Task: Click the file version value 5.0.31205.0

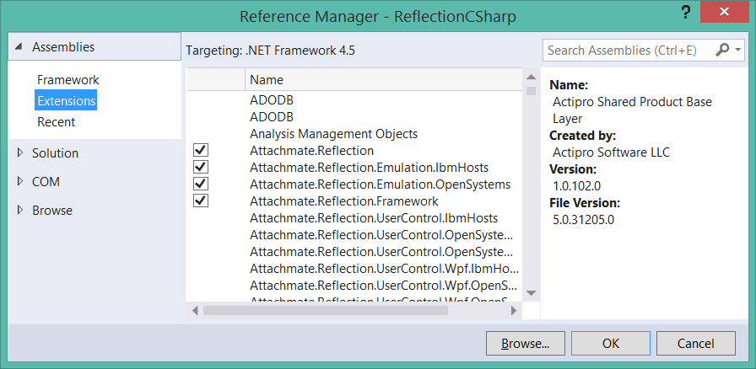Action: tap(583, 220)
